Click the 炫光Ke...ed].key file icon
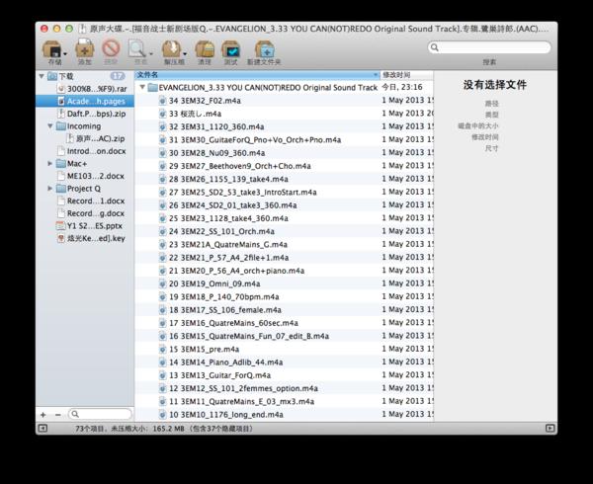 (60, 238)
